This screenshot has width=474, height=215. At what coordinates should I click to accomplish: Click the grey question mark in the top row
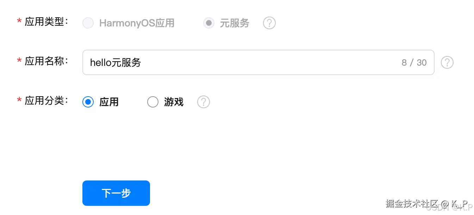tap(269, 23)
